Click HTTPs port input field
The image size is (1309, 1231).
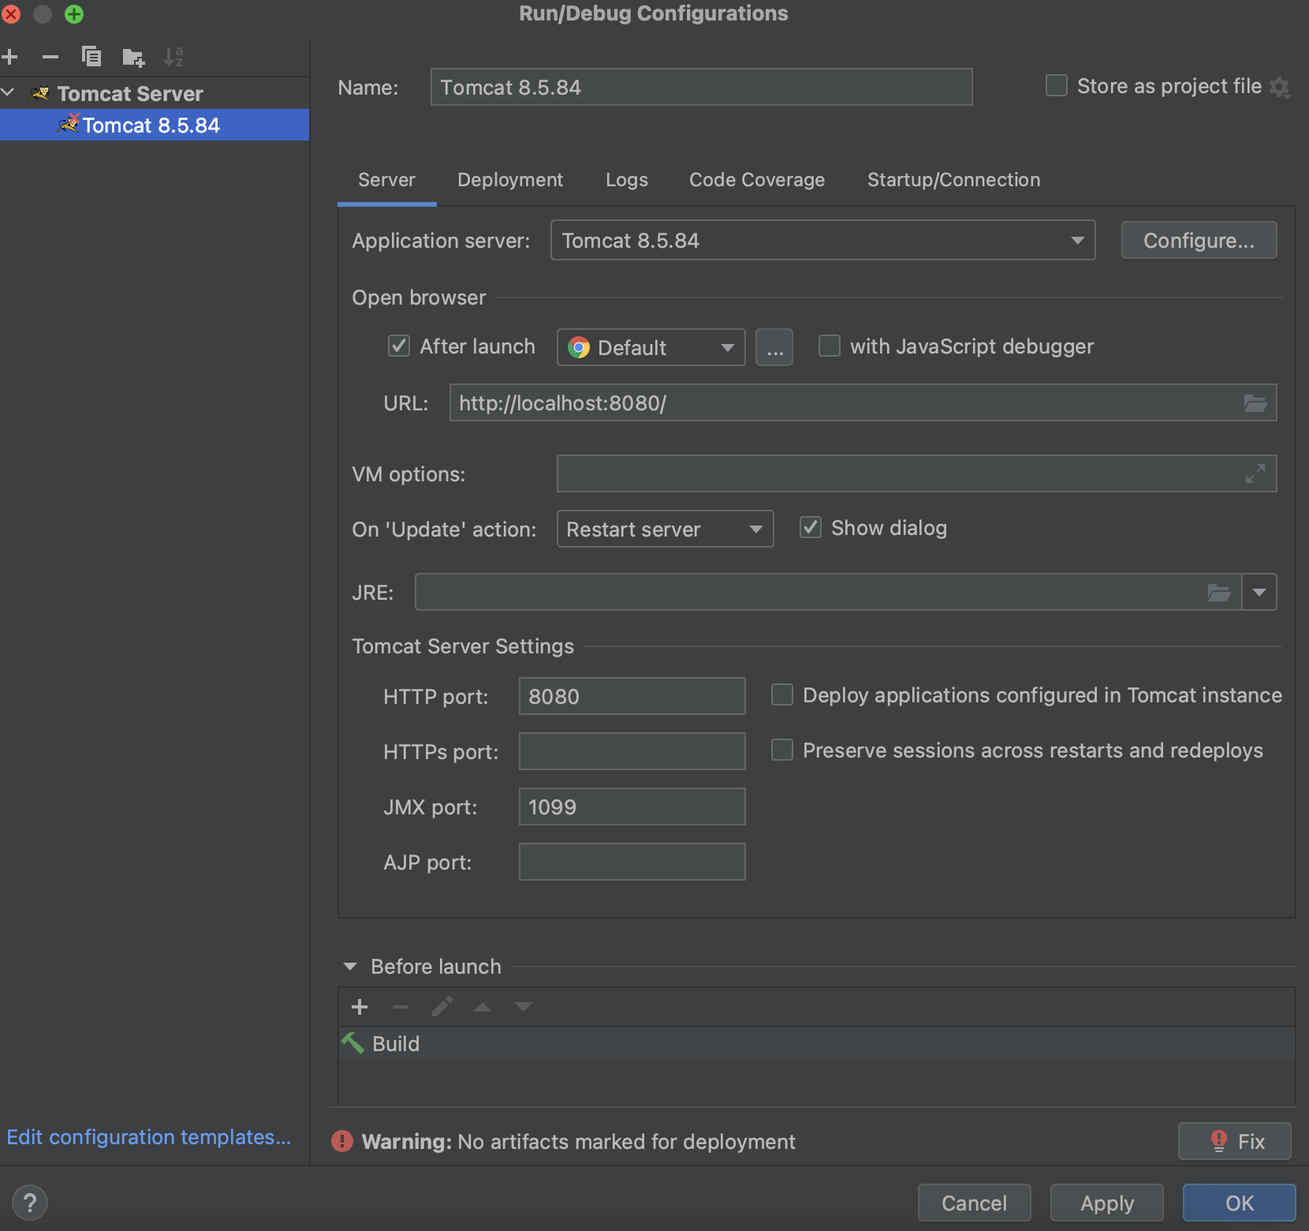632,751
